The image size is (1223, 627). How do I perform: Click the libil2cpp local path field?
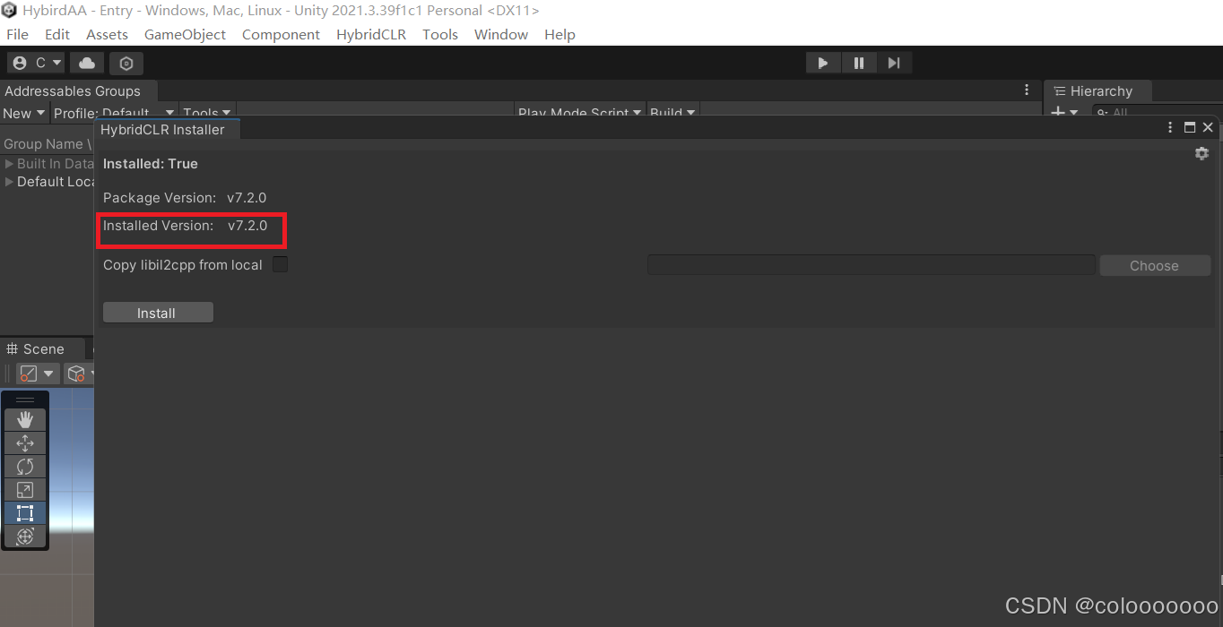click(x=872, y=265)
